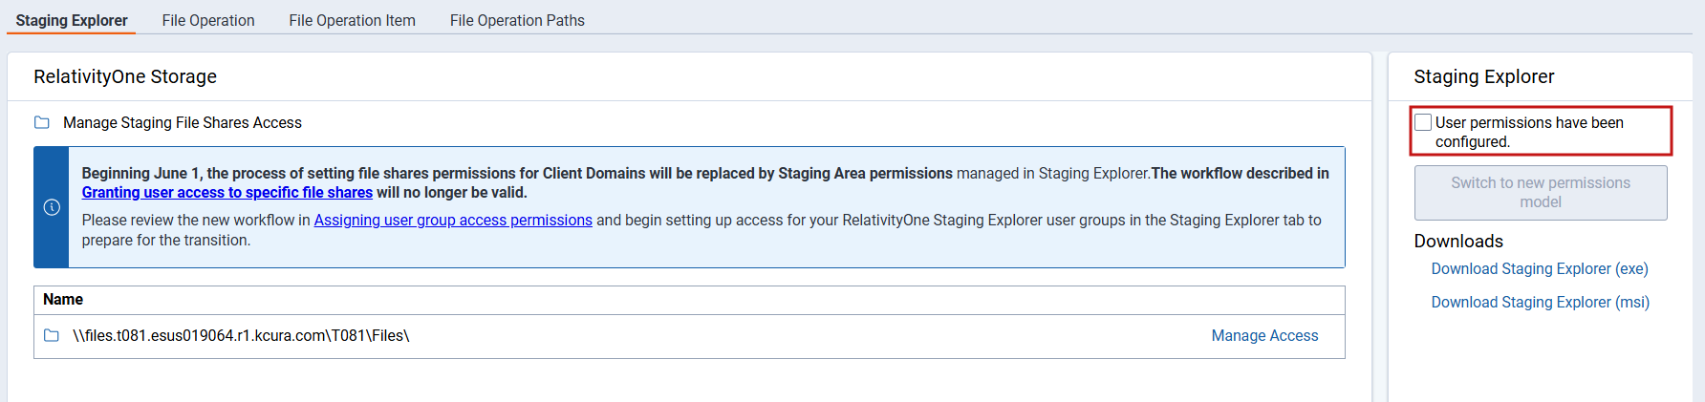Click Manage Access for the file share
This screenshot has width=1705, height=402.
tap(1264, 336)
